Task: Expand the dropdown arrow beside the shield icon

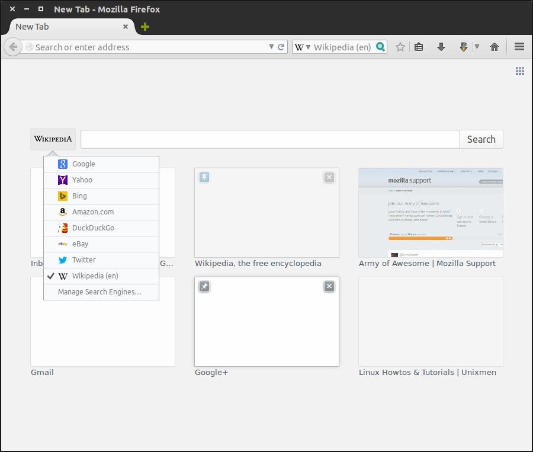Action: [x=477, y=47]
